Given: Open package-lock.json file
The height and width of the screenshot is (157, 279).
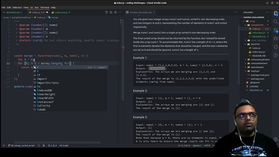Looking at the screenshot, I should [260, 75].
